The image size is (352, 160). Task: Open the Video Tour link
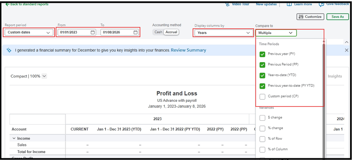(241, 4)
